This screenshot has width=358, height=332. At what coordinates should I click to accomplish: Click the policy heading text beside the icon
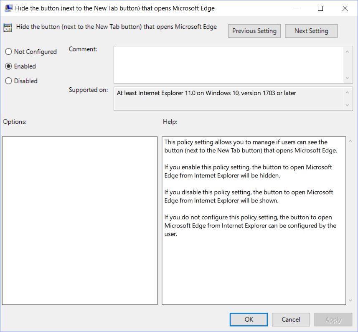click(117, 27)
